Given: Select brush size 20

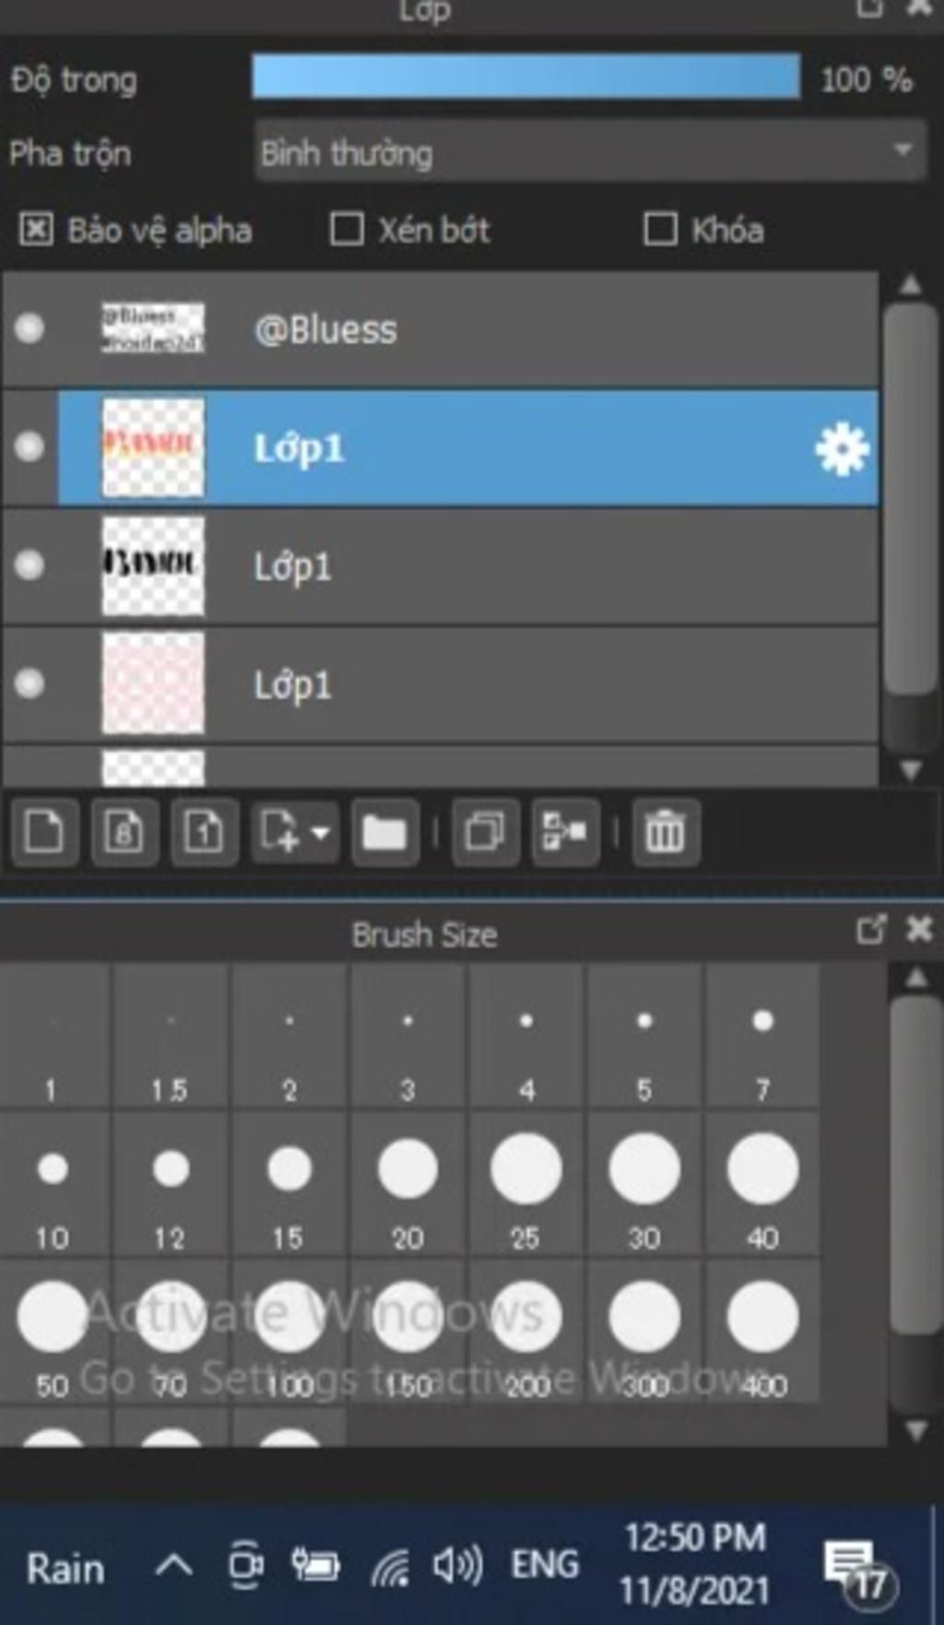Looking at the screenshot, I should [x=407, y=1183].
